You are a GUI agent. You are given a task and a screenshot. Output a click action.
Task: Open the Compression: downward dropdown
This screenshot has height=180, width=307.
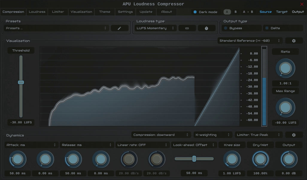pos(161,135)
